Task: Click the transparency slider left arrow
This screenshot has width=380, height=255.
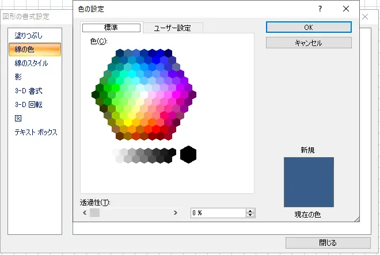Action: [x=85, y=213]
